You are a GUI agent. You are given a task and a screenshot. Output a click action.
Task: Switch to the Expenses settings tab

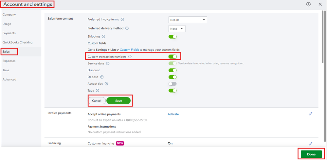point(9,61)
